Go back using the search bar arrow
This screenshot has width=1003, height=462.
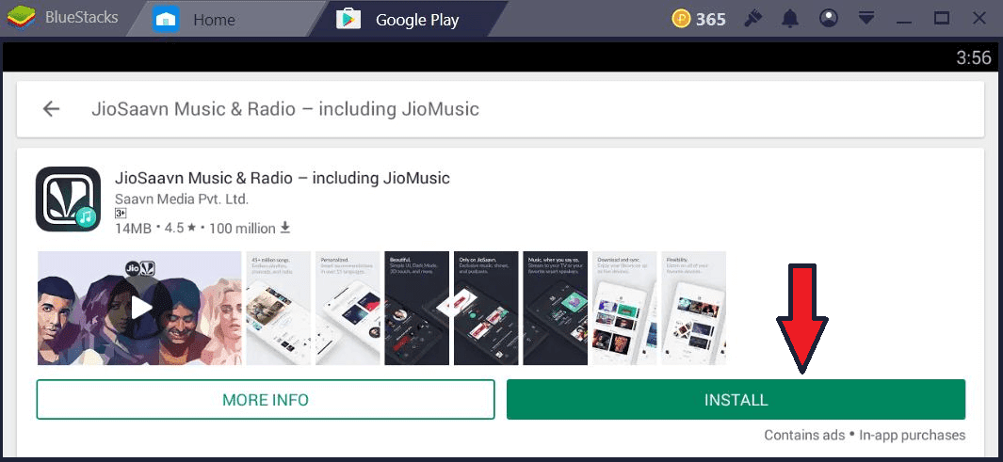click(x=51, y=108)
